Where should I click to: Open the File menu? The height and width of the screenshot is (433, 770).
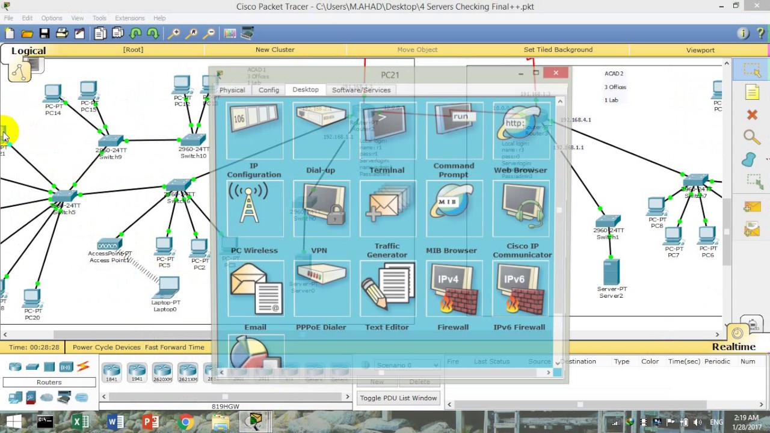pyautogui.click(x=8, y=18)
